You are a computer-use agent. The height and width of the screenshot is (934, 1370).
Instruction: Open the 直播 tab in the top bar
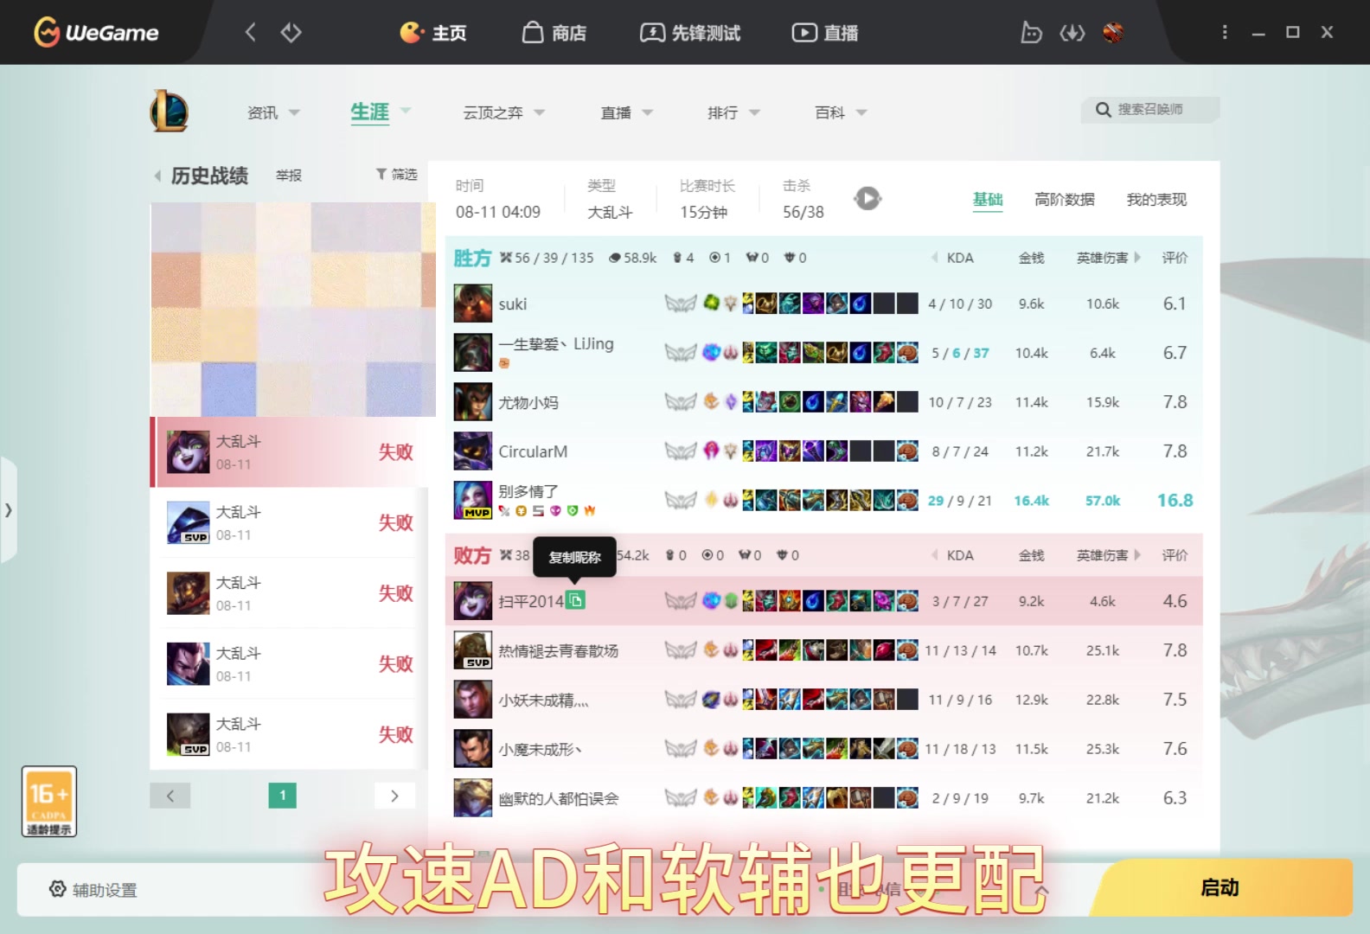[825, 33]
